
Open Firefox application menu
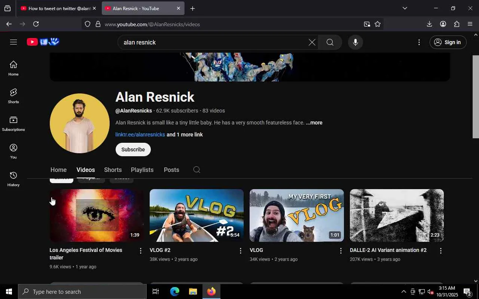[x=470, y=24]
